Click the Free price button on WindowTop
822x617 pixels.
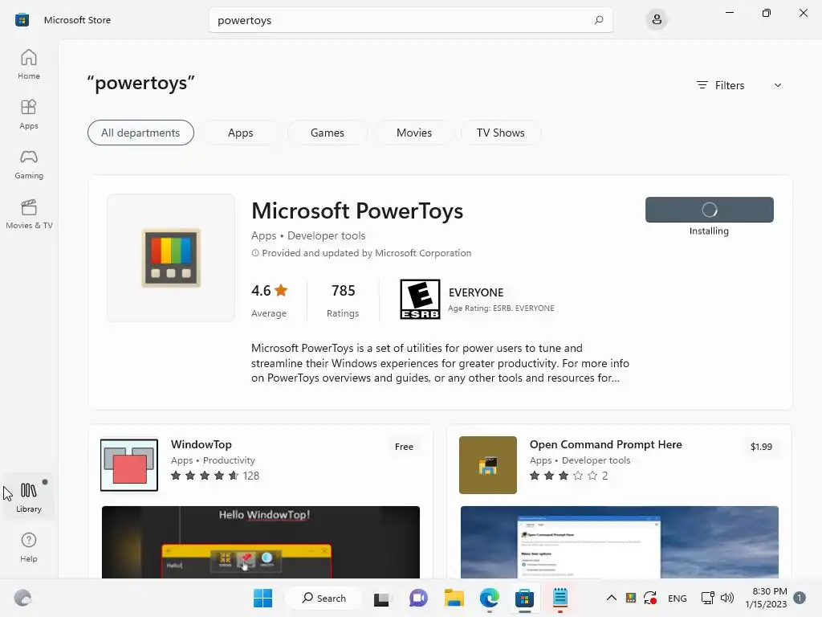(x=405, y=447)
